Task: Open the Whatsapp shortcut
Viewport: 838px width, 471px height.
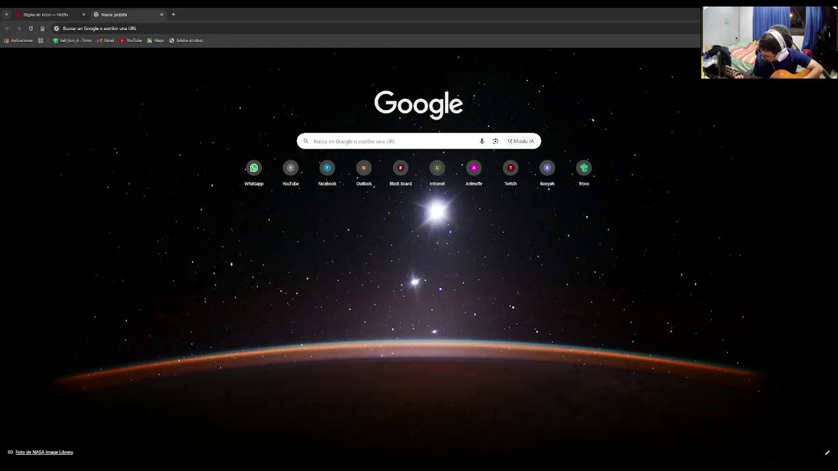Action: pos(254,173)
